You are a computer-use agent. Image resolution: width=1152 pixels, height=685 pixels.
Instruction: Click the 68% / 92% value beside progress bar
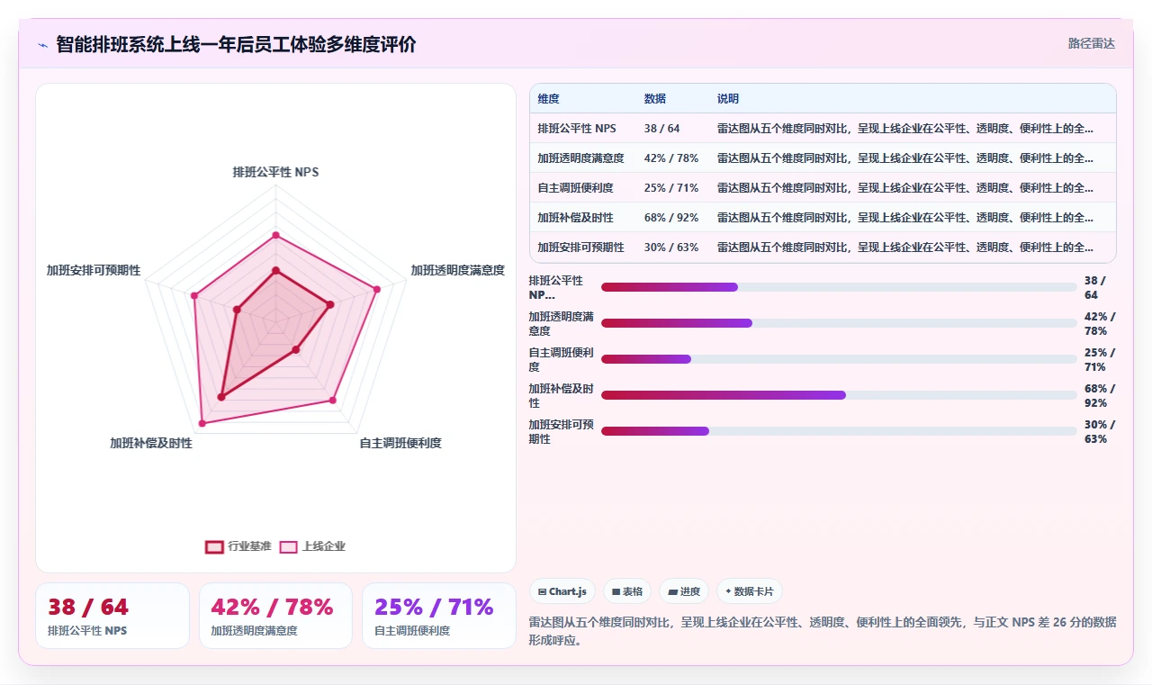pyautogui.click(x=1100, y=396)
